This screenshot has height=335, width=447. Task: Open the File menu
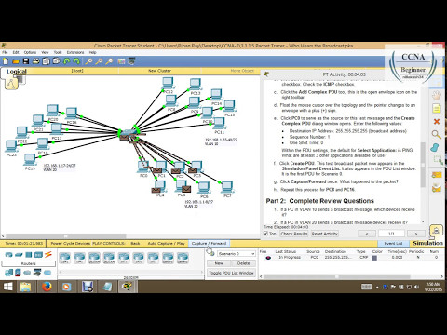point(5,52)
